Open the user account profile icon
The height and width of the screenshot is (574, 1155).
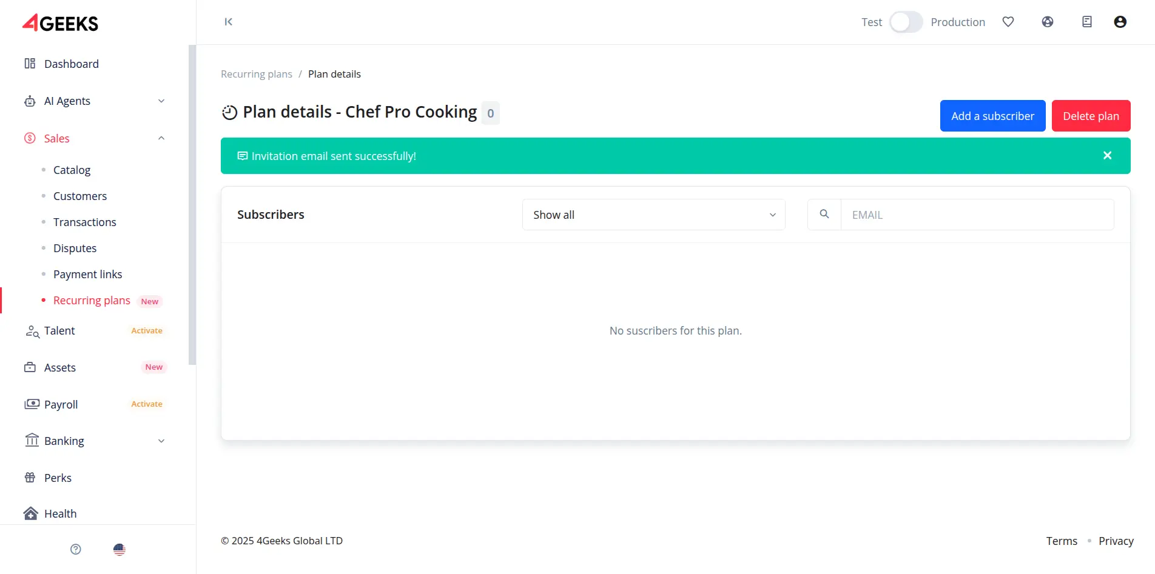coord(1120,22)
